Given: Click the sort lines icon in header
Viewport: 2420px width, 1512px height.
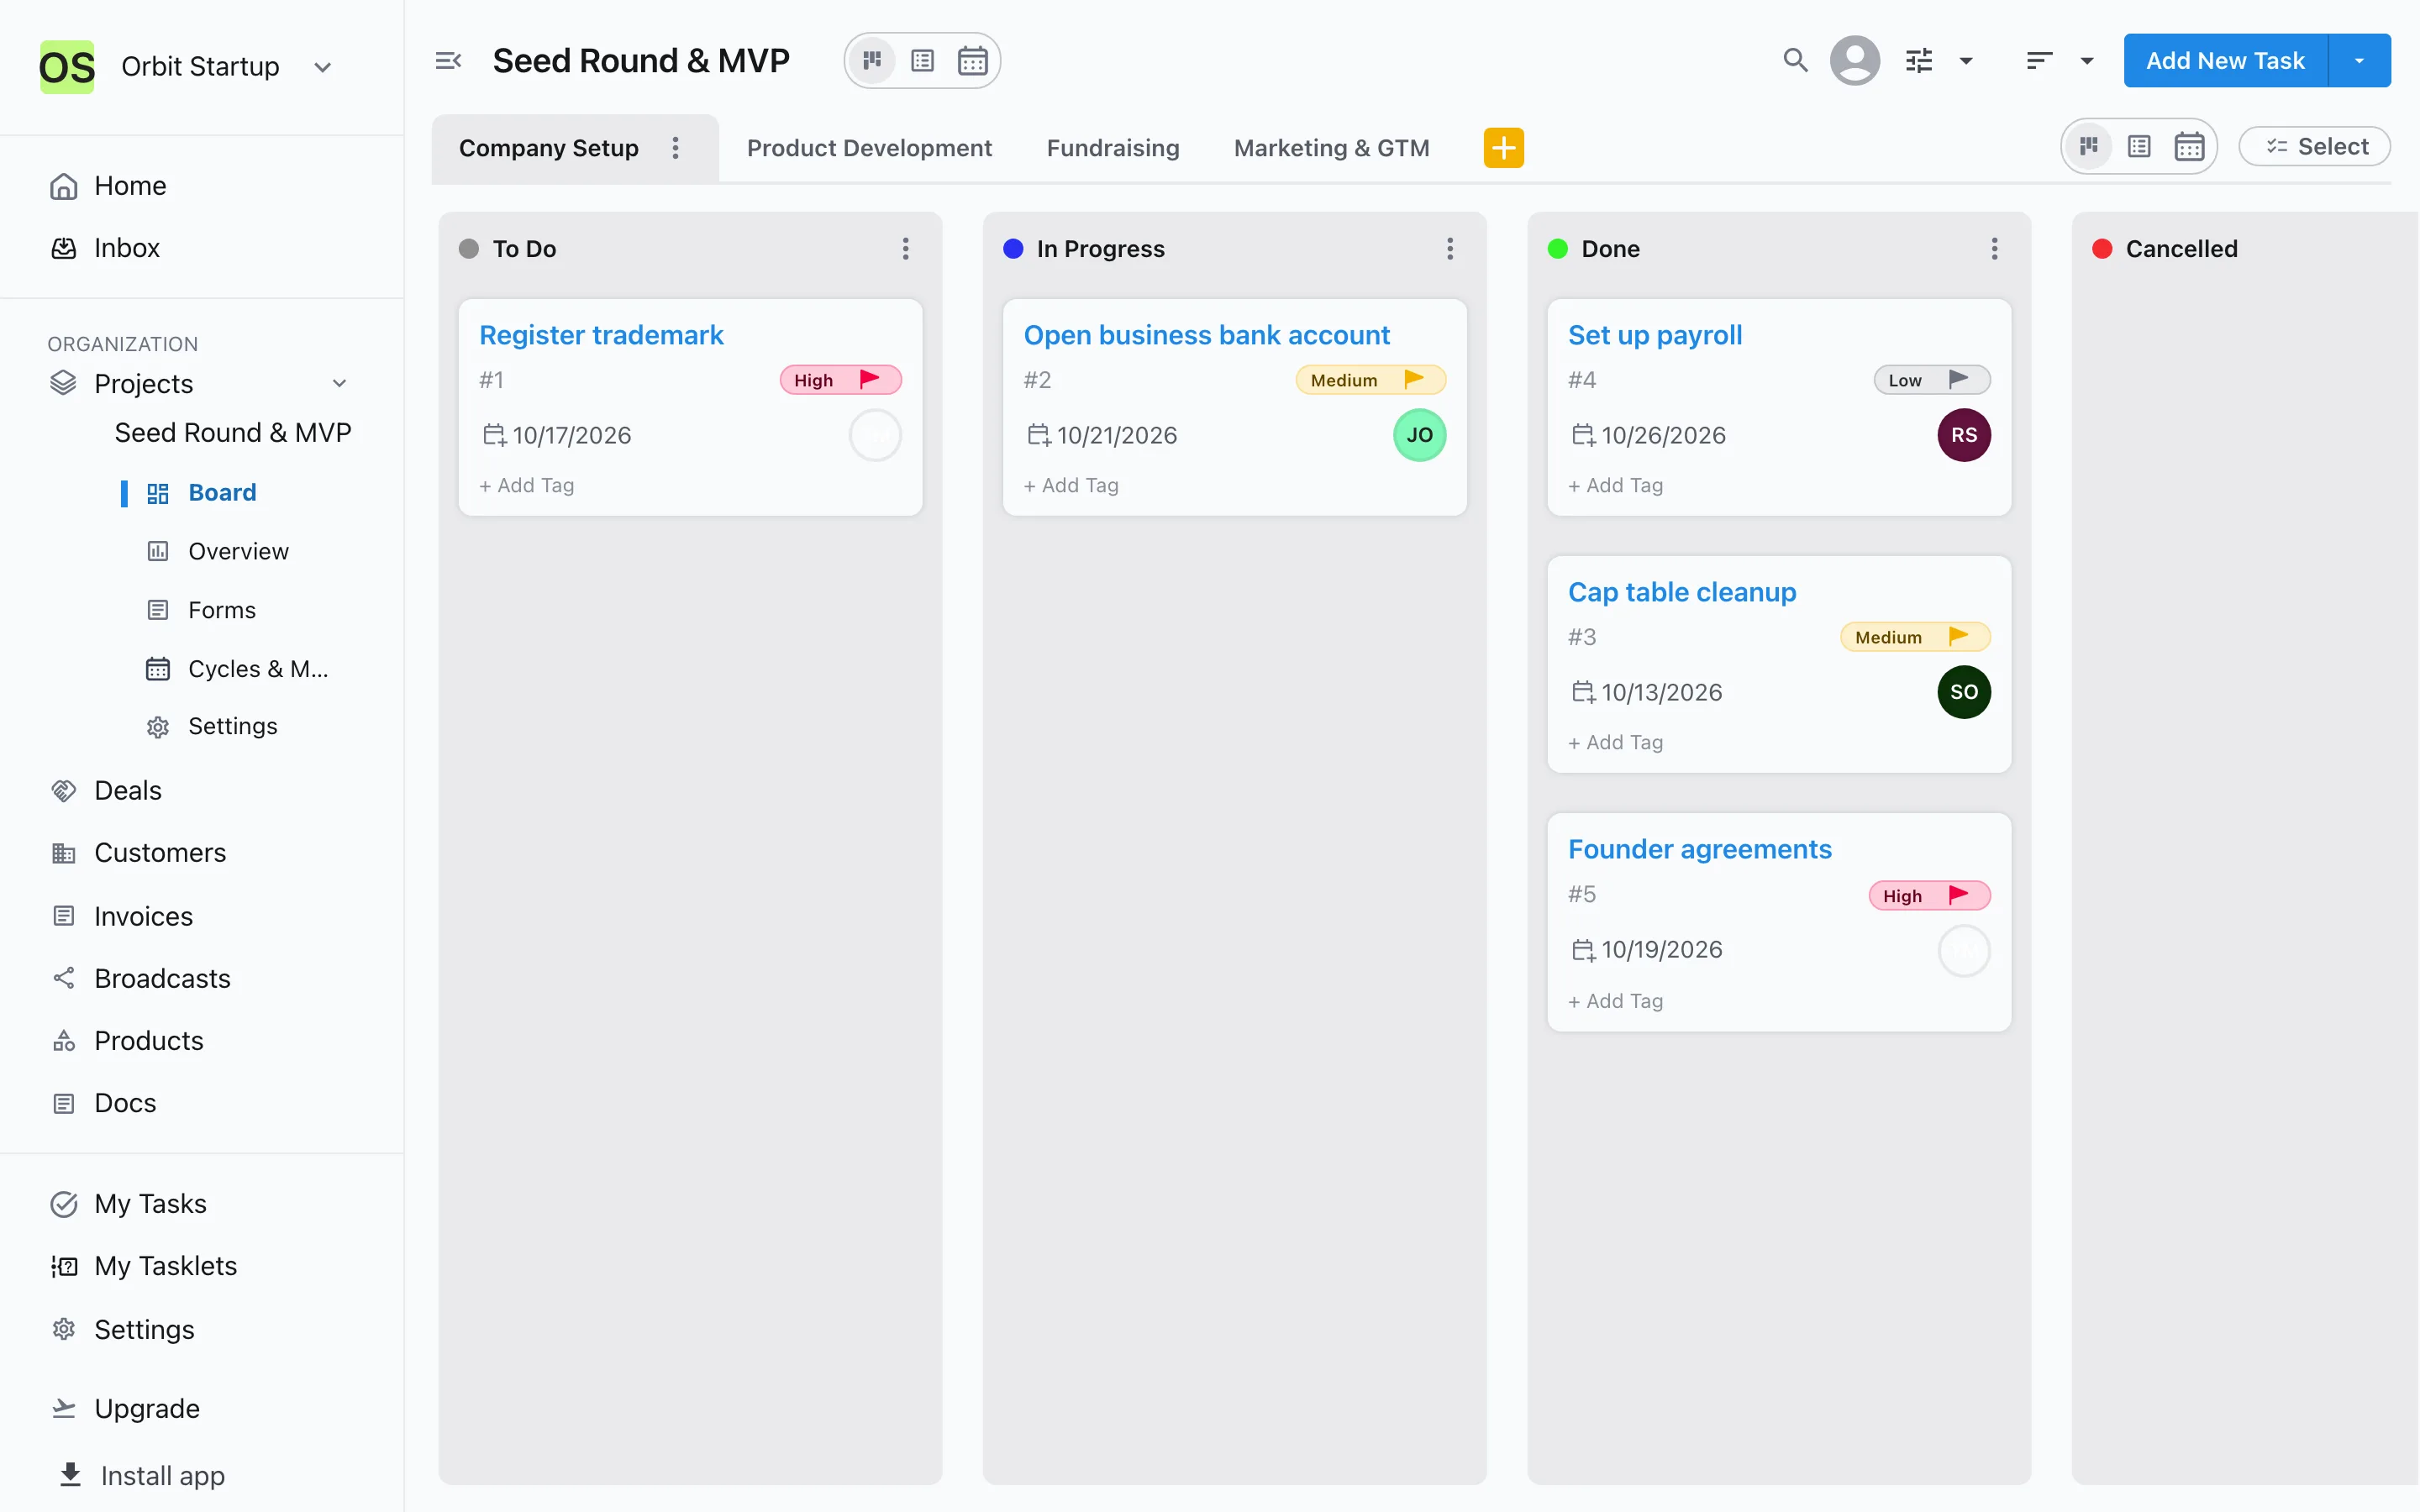Looking at the screenshot, I should [2039, 61].
